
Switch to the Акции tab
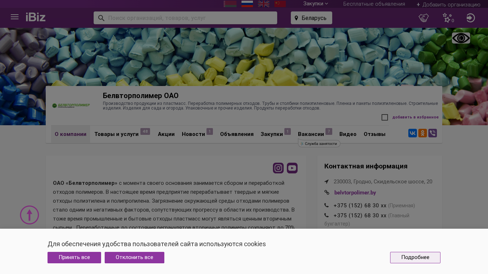click(166, 134)
